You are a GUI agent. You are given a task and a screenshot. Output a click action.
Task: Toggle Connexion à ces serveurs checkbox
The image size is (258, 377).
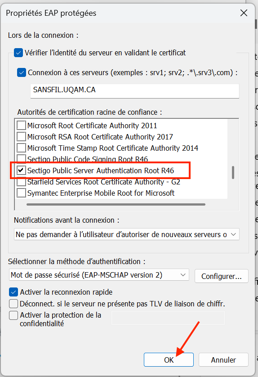[22, 72]
